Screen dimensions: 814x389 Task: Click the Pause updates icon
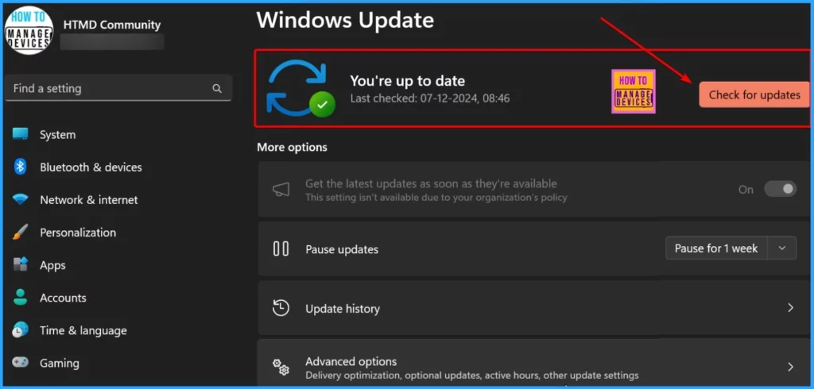(281, 249)
